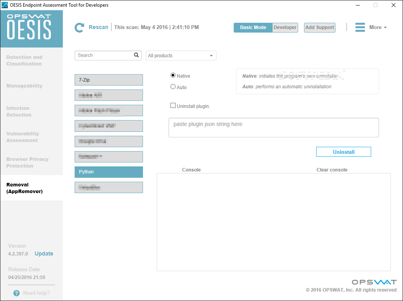403x301 pixels.
Task: Select the Auto uninstall option
Action: point(173,87)
